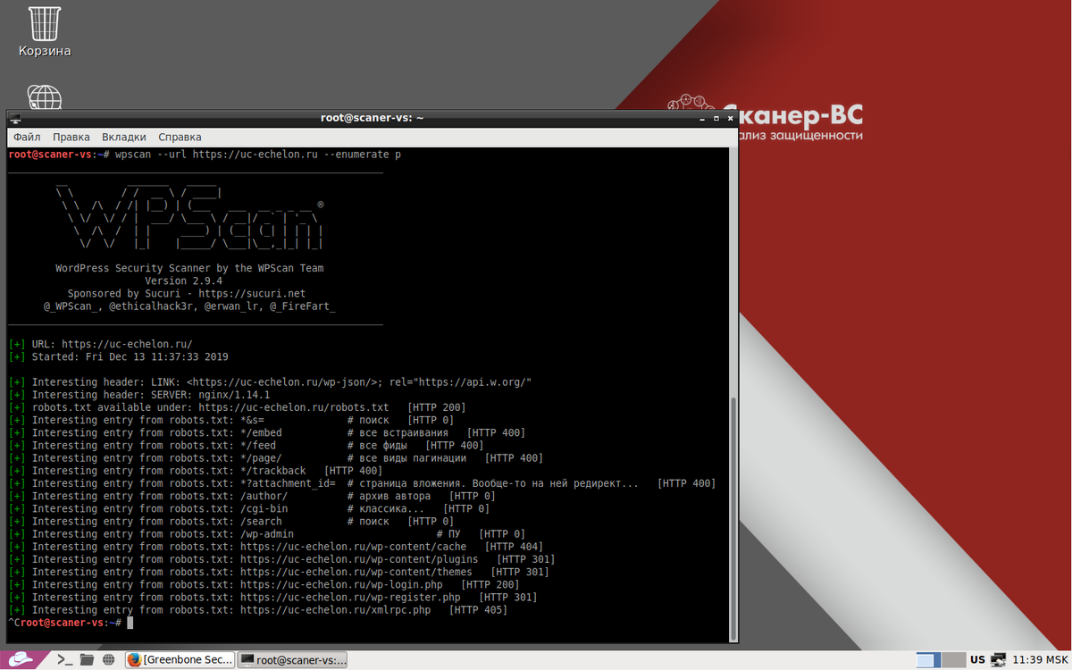Click the '*/page/' robots.txt entry line
The image size is (1072, 670).
tap(276, 458)
